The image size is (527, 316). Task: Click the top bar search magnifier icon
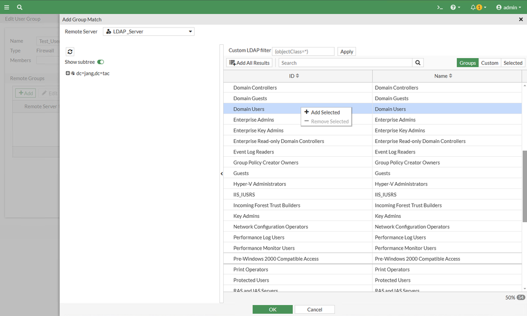click(x=20, y=7)
